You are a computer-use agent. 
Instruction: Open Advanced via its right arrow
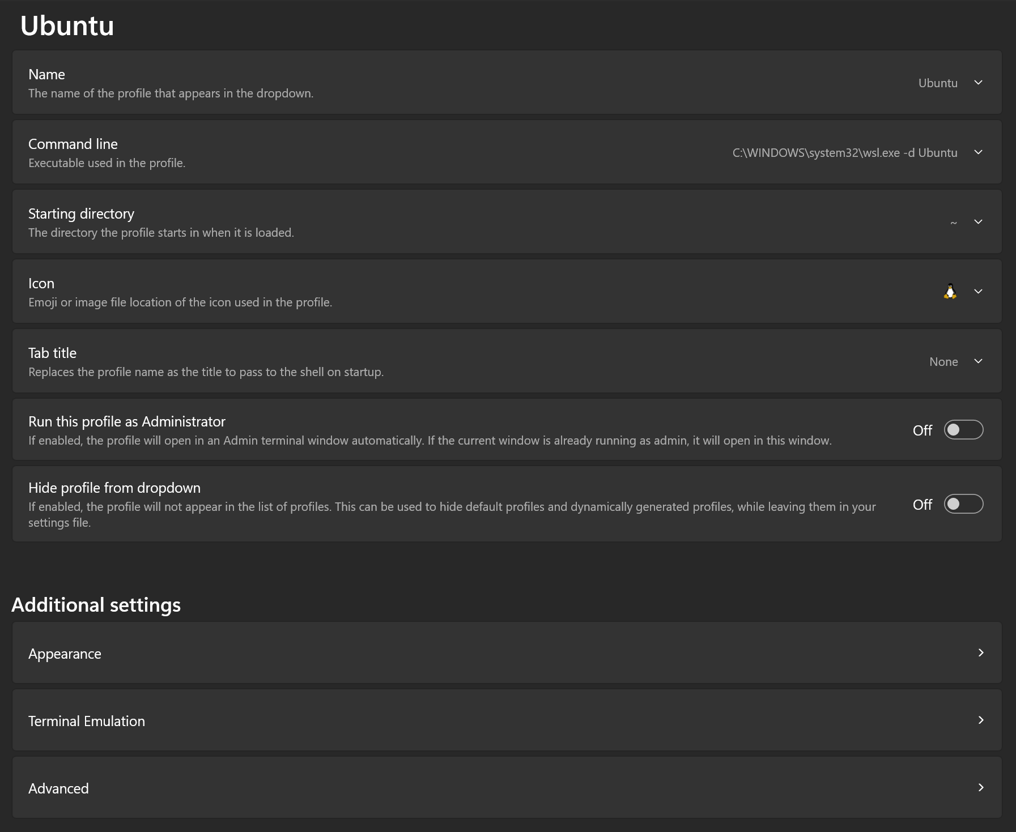pyautogui.click(x=981, y=788)
